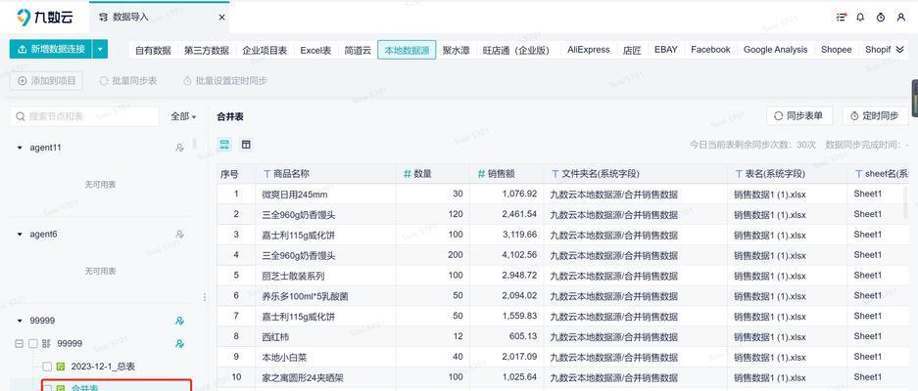Click the 数量 column header
The image size is (918, 391).
click(x=433, y=174)
